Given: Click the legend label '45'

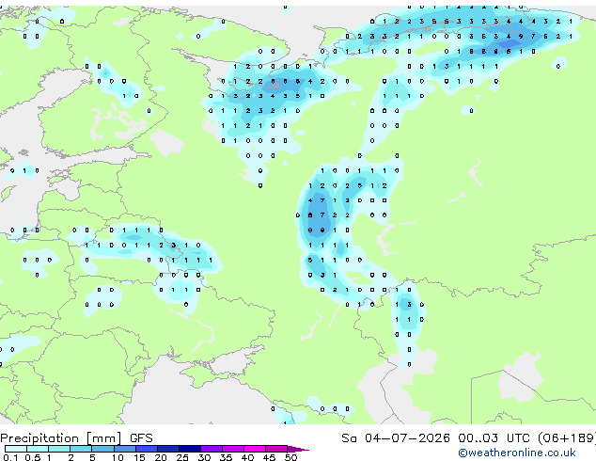Looking at the screenshot, I should (269, 457).
